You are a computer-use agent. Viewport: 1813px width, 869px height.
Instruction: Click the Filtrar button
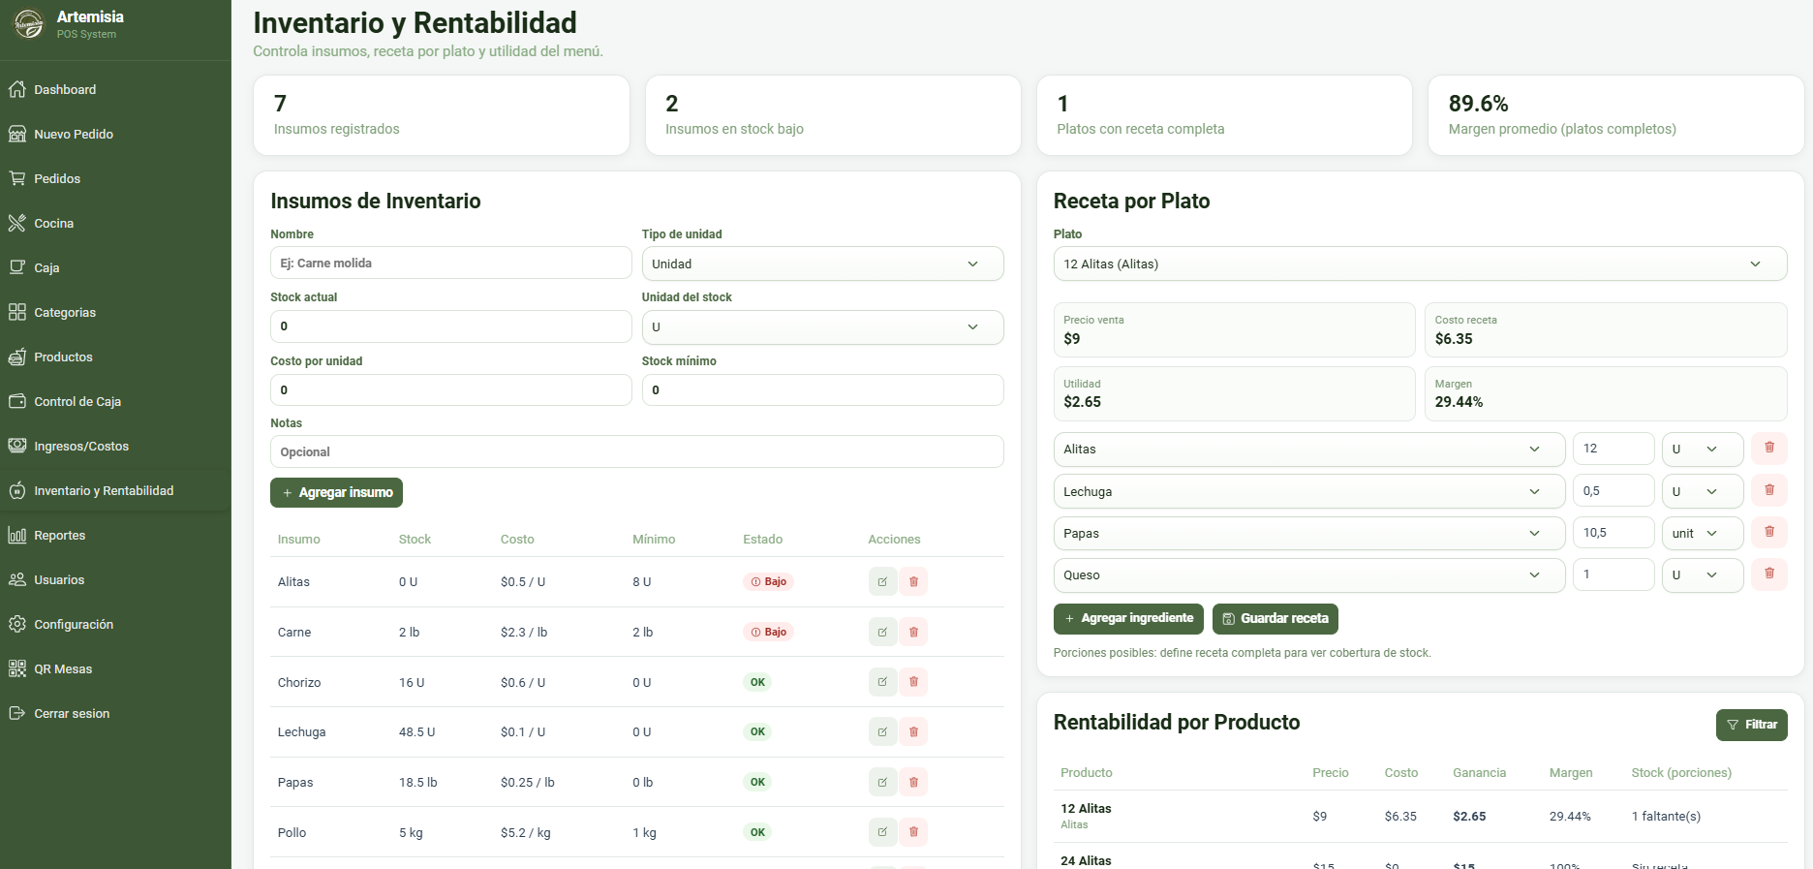click(1751, 725)
